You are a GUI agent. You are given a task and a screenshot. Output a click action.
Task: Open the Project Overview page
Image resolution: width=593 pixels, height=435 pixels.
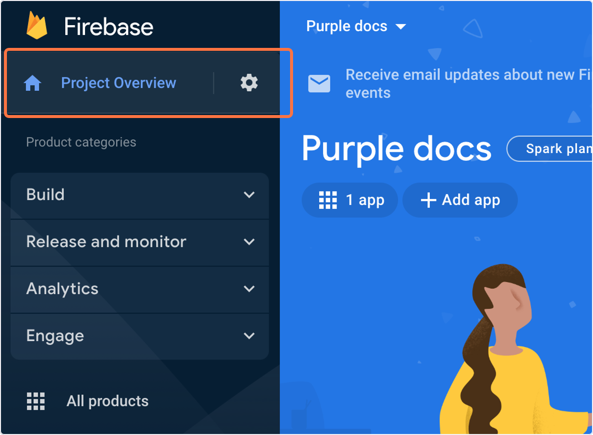tap(119, 83)
